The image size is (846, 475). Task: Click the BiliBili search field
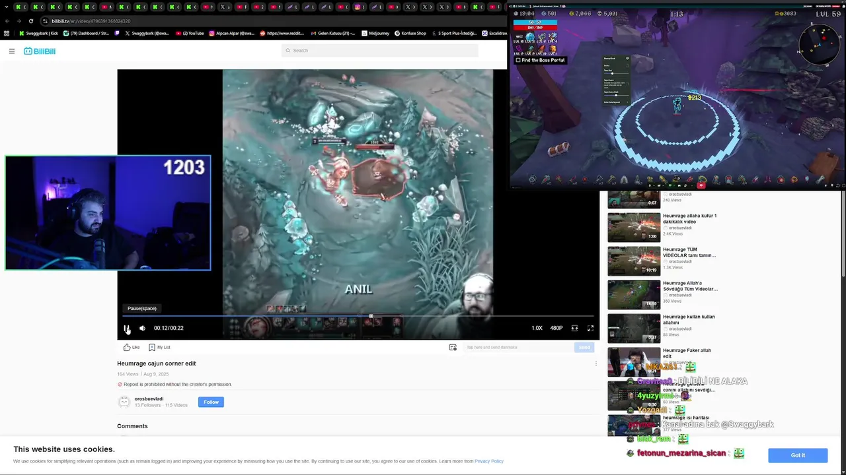[x=380, y=50]
